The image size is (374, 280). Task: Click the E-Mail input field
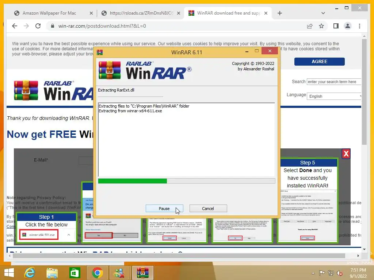coord(86,161)
